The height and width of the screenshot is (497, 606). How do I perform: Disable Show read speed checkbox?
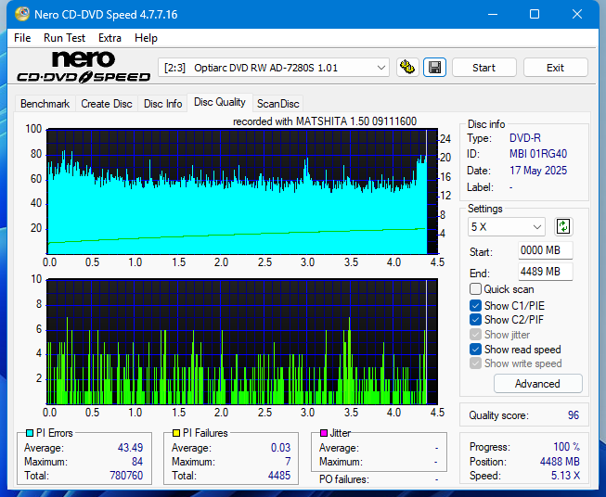click(476, 350)
